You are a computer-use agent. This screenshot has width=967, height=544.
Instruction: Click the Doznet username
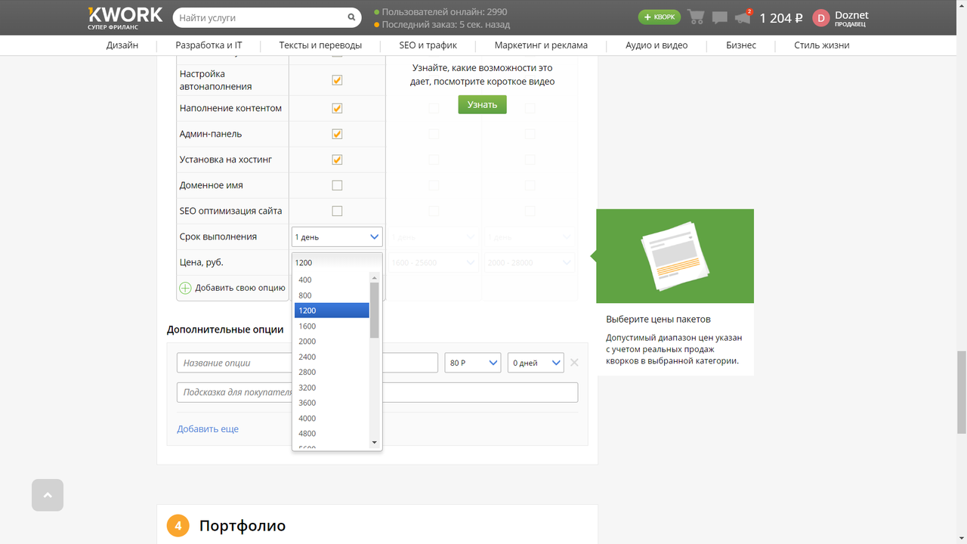click(x=852, y=15)
